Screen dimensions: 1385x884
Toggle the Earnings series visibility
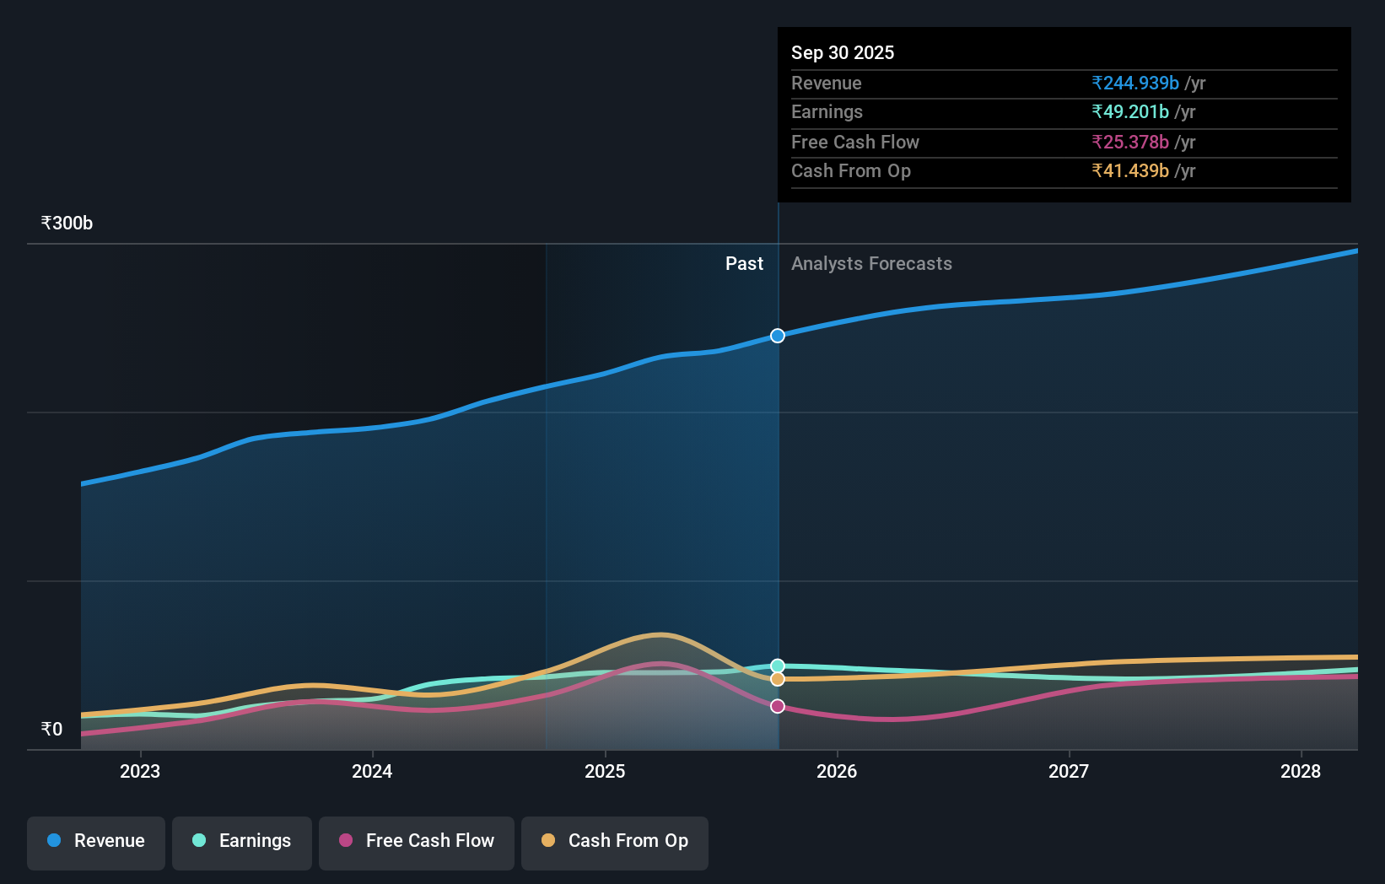(242, 841)
